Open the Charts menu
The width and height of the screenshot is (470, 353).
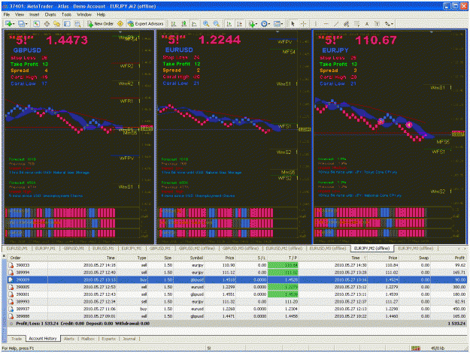[x=50, y=14]
